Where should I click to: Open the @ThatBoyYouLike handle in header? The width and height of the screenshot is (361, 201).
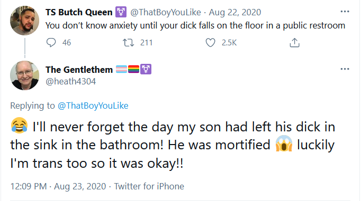166,12
